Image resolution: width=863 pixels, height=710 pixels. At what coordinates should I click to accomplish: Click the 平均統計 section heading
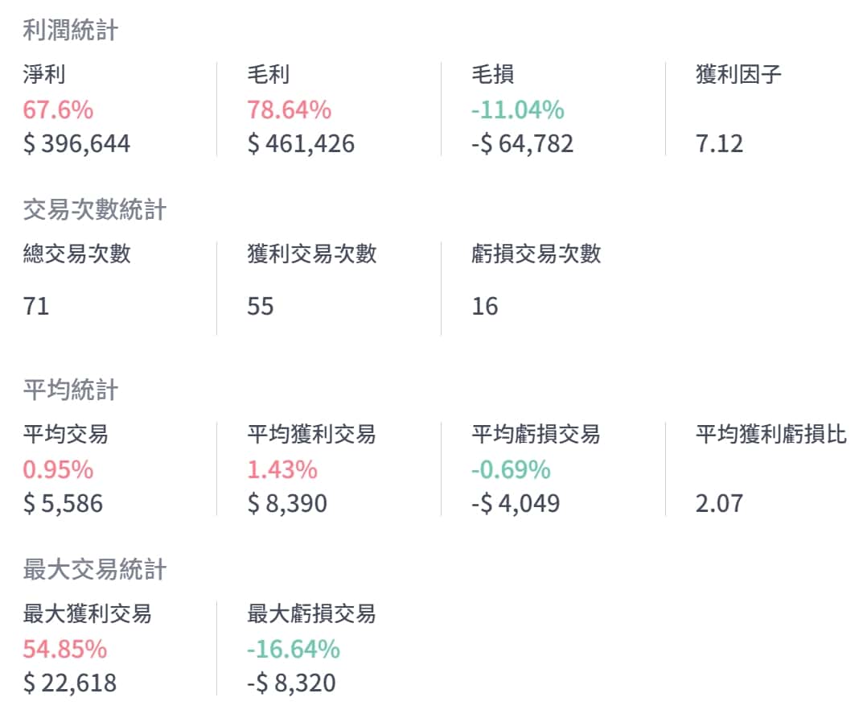click(x=71, y=390)
